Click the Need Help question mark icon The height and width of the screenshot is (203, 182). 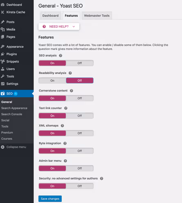tap(44, 27)
